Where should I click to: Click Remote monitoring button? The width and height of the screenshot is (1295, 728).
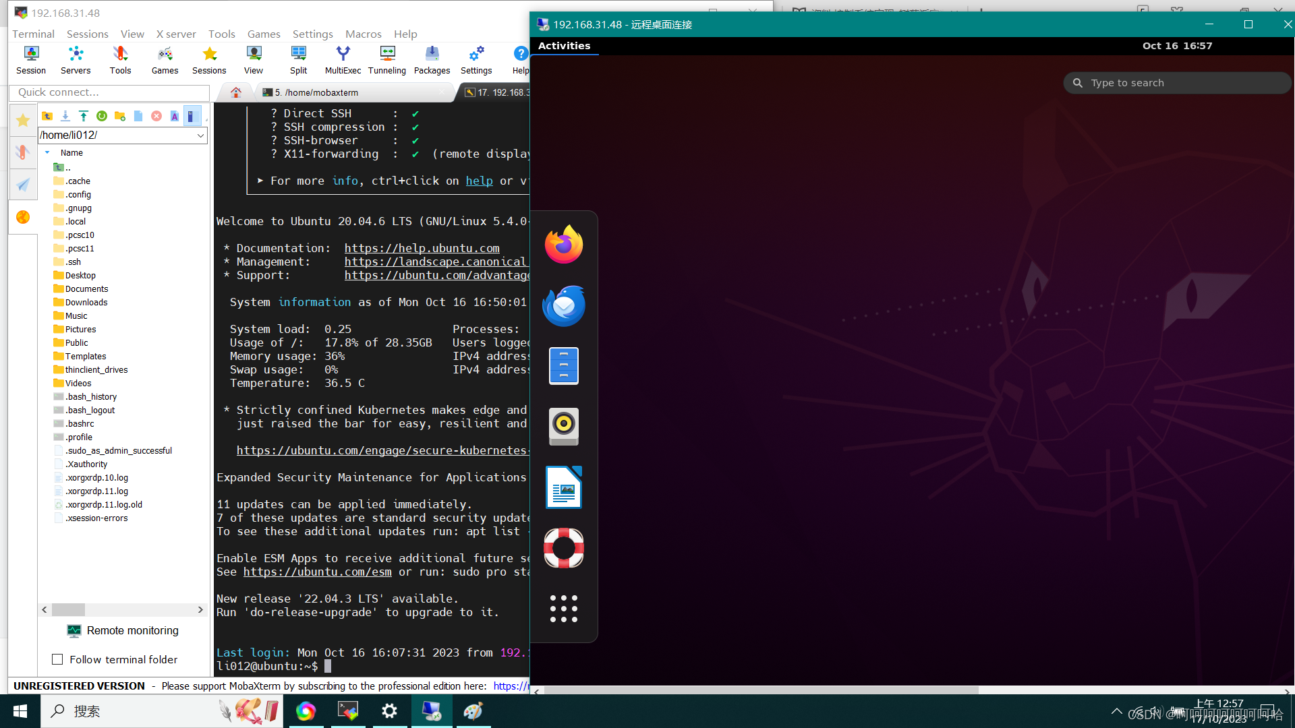coord(123,630)
